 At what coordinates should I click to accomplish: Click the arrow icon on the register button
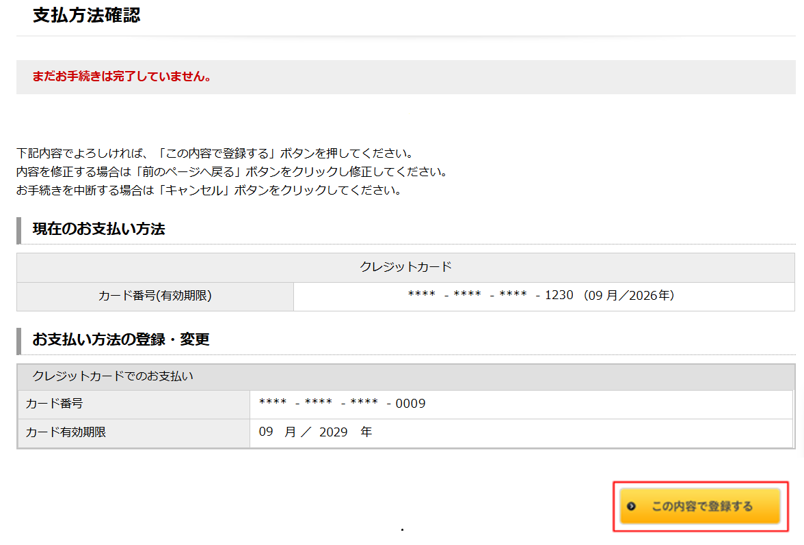(x=632, y=506)
